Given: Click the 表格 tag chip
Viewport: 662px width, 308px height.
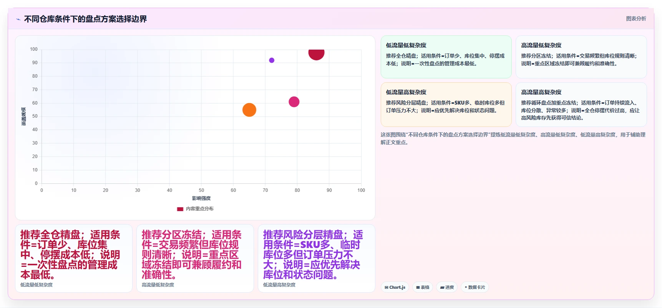Looking at the screenshot, I should (423, 287).
